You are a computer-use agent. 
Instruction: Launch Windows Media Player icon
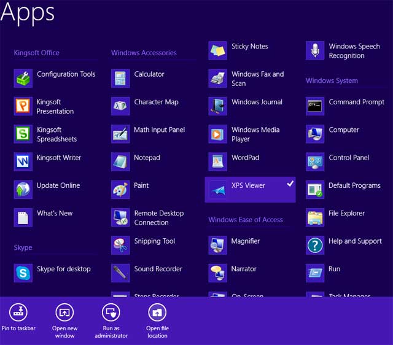coord(217,134)
